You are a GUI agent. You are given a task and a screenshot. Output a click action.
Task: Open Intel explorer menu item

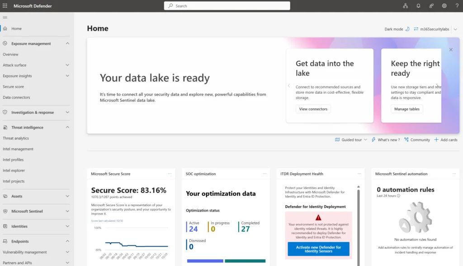[14, 170]
